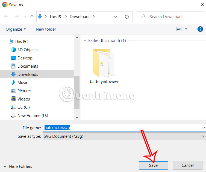Select Documents in the sidebar
Viewport: 206px width, 172px height.
pyautogui.click(x=28, y=66)
